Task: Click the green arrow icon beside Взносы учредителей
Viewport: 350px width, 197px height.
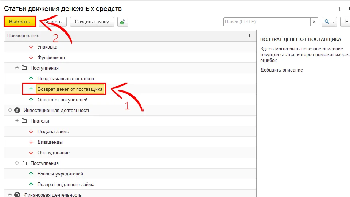Action: (31, 174)
